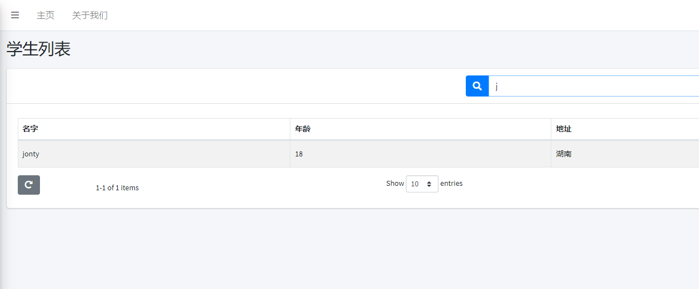Select the jonty name cell
Screen dimensions: 699x289
(x=31, y=154)
